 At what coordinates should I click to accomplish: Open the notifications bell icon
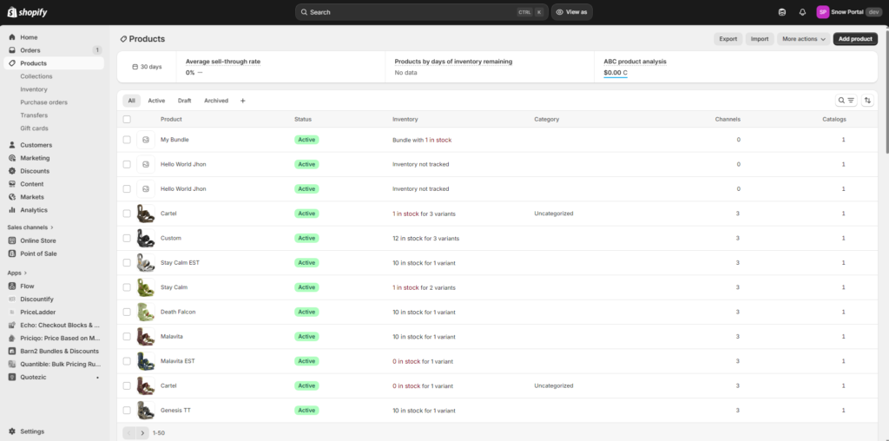pos(802,12)
